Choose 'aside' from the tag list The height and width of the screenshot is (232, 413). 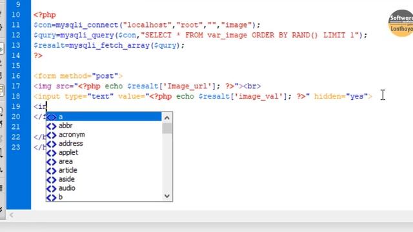pyautogui.click(x=104, y=179)
